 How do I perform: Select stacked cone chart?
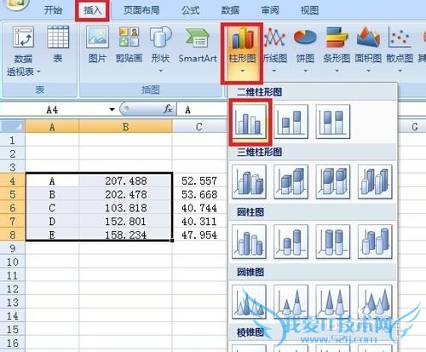tap(291, 302)
